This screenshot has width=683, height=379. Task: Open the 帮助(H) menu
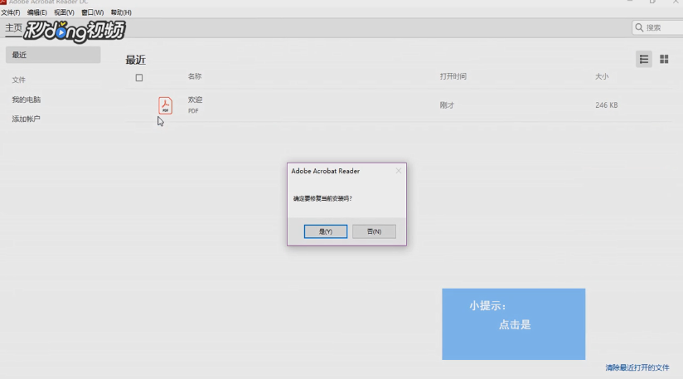[x=121, y=12]
